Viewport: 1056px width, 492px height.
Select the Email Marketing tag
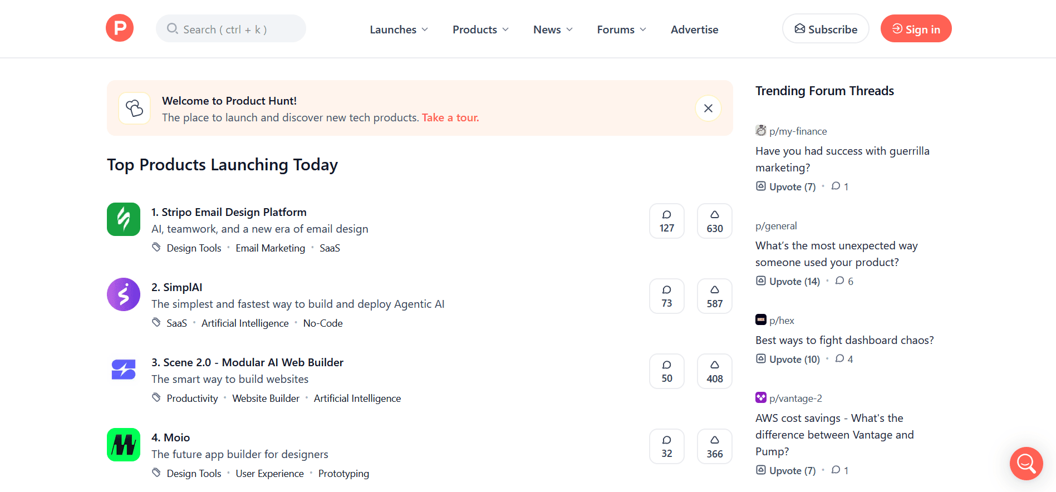[271, 248]
